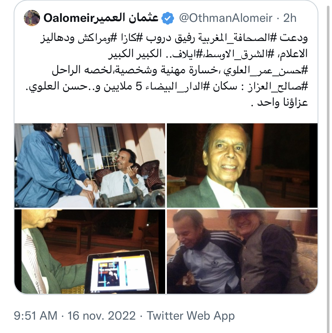The image size is (332, 333).
Task: Open the Oalomeir display name profile
Action: (101, 18)
